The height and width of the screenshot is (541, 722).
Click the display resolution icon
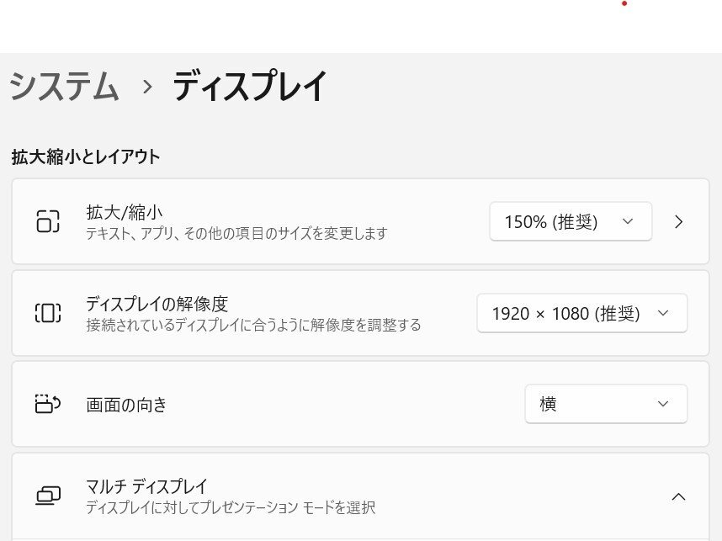[48, 313]
